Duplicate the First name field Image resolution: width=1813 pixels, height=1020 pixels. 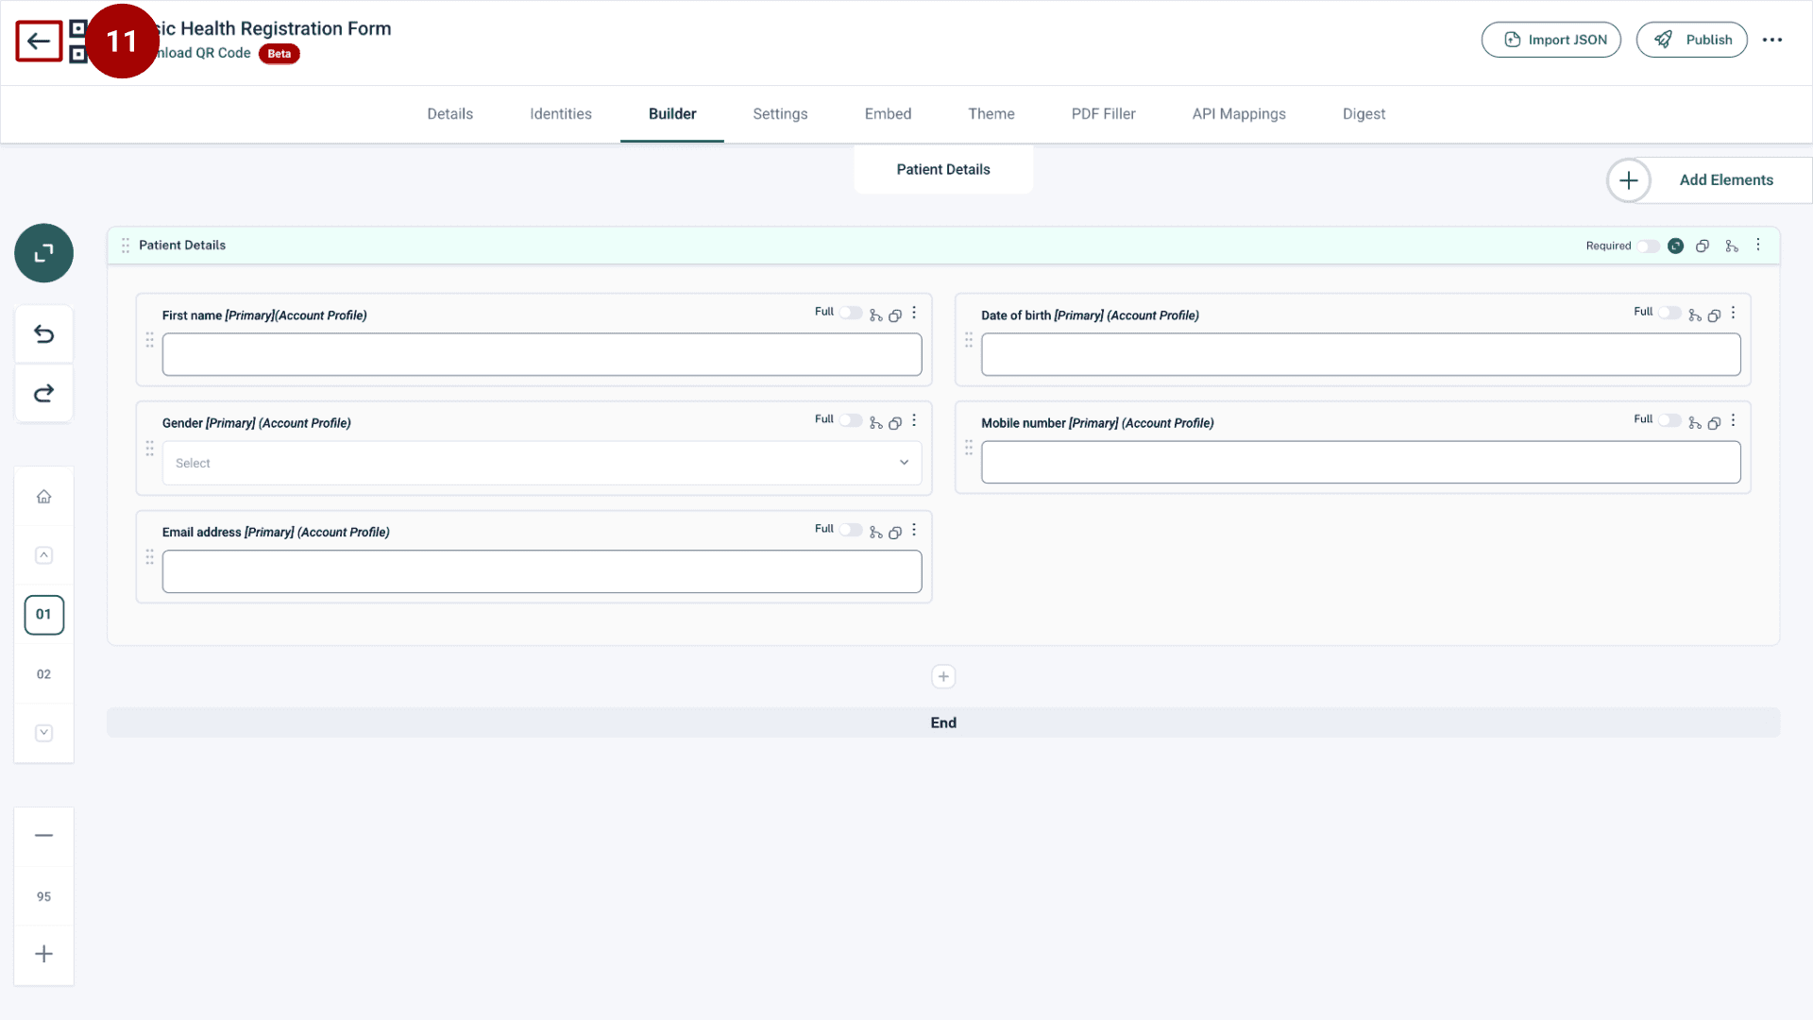tap(895, 315)
